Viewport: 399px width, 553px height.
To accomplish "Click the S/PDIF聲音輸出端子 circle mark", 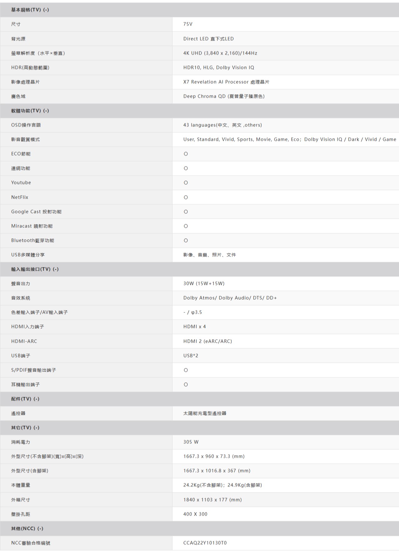I will tap(186, 370).
